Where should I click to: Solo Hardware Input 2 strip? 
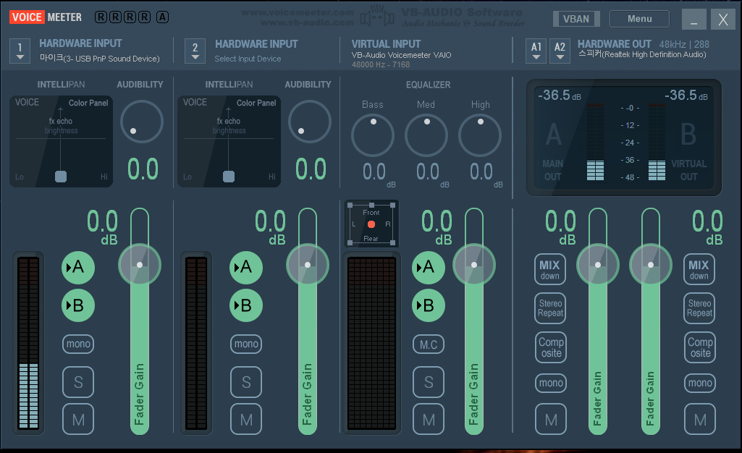point(246,382)
